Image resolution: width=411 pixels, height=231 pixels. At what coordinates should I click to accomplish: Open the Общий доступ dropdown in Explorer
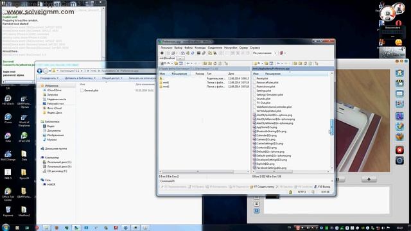click(112, 78)
